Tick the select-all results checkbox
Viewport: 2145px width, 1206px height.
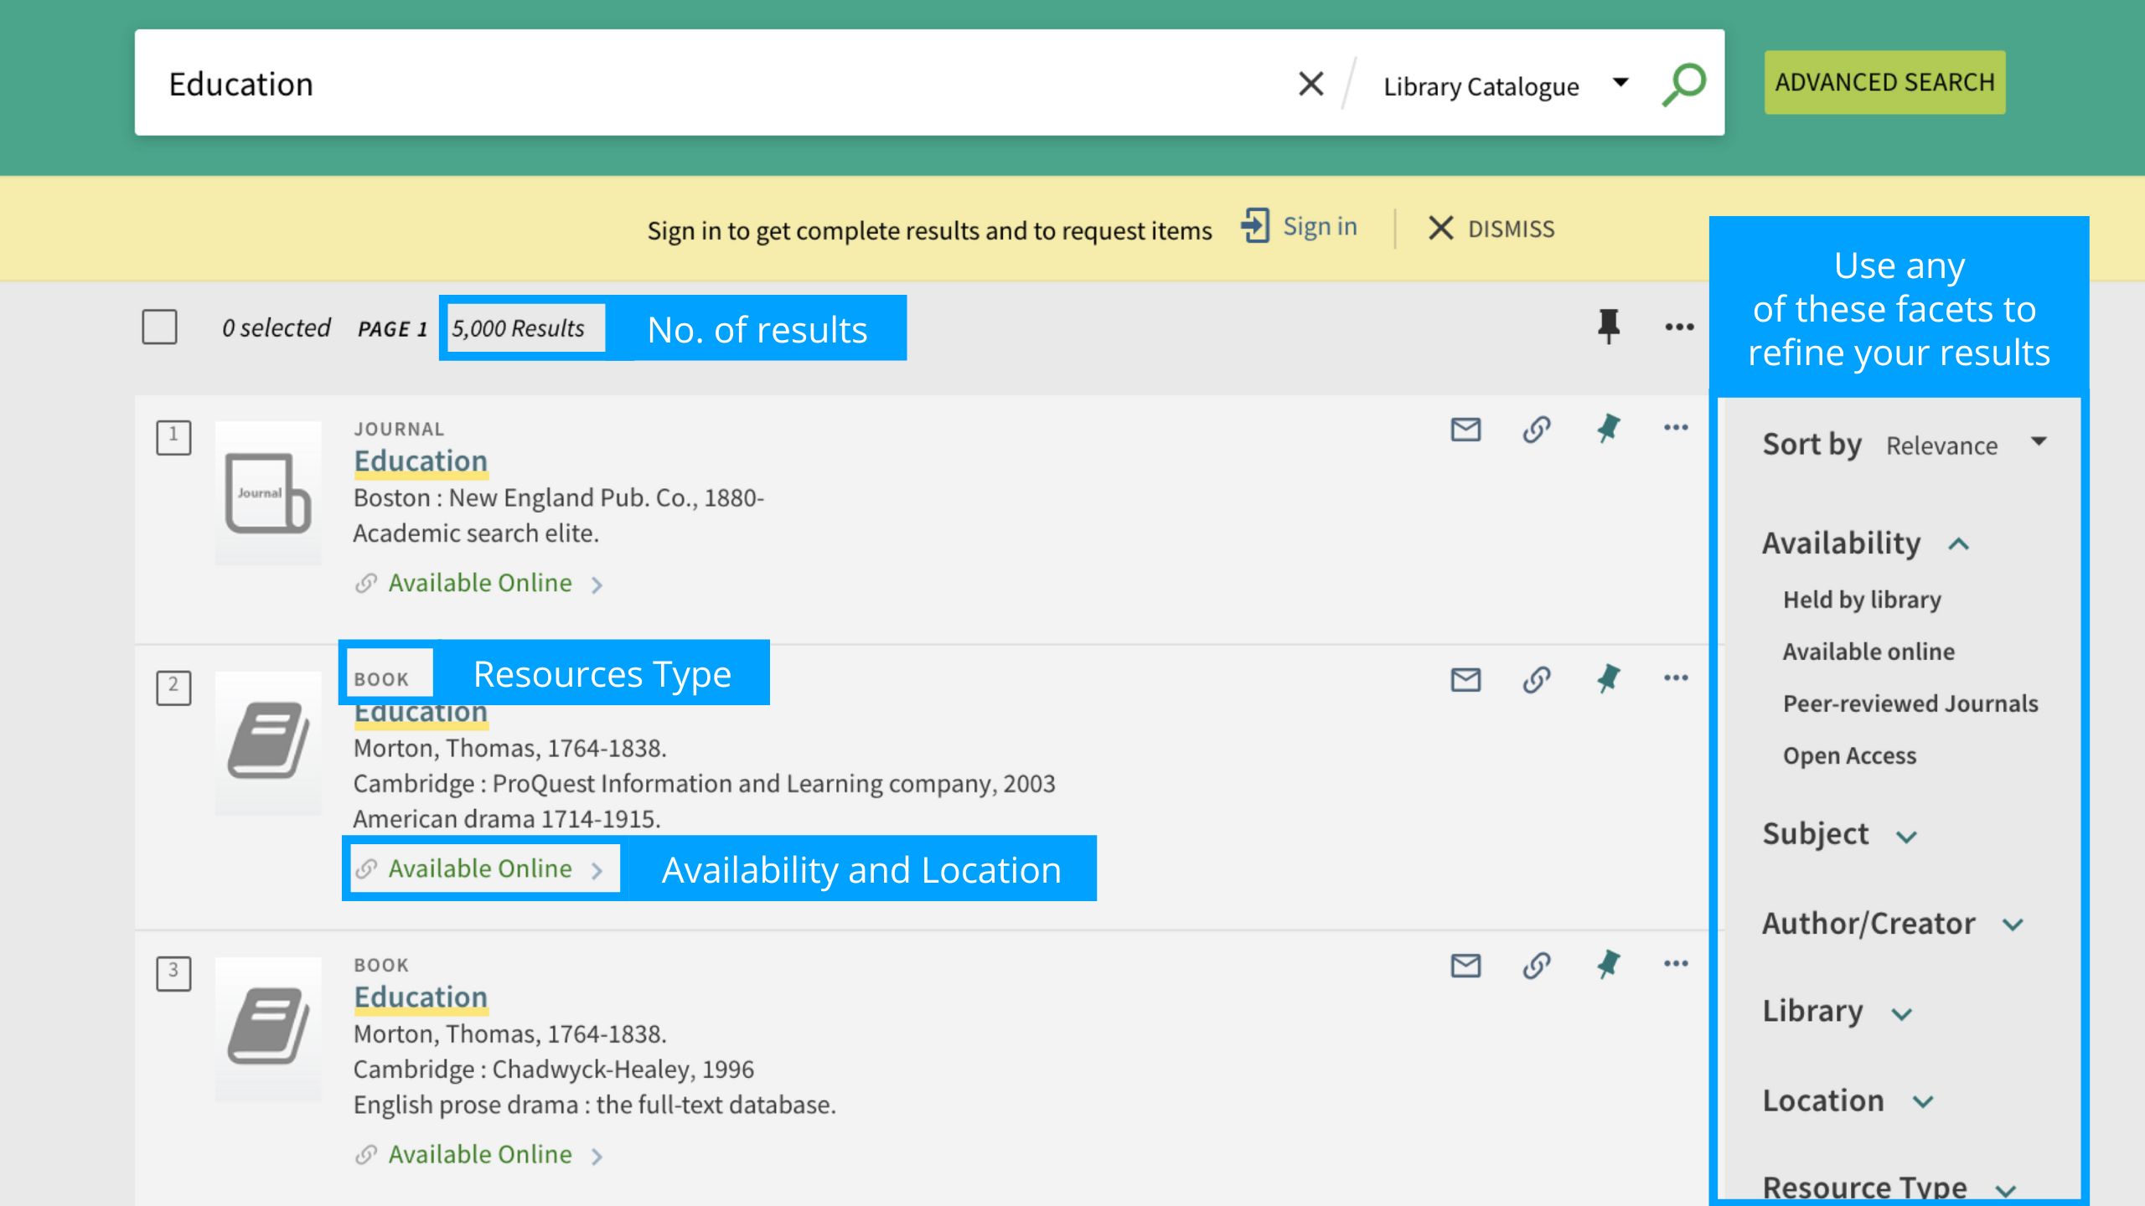[159, 327]
